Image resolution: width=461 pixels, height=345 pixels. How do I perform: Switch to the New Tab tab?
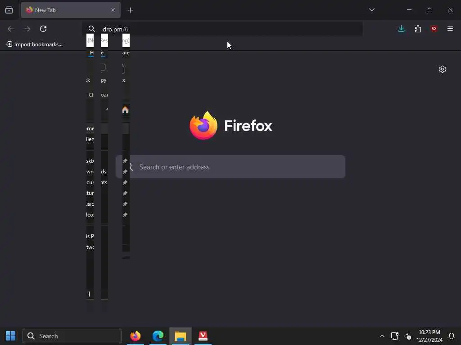pyautogui.click(x=71, y=10)
